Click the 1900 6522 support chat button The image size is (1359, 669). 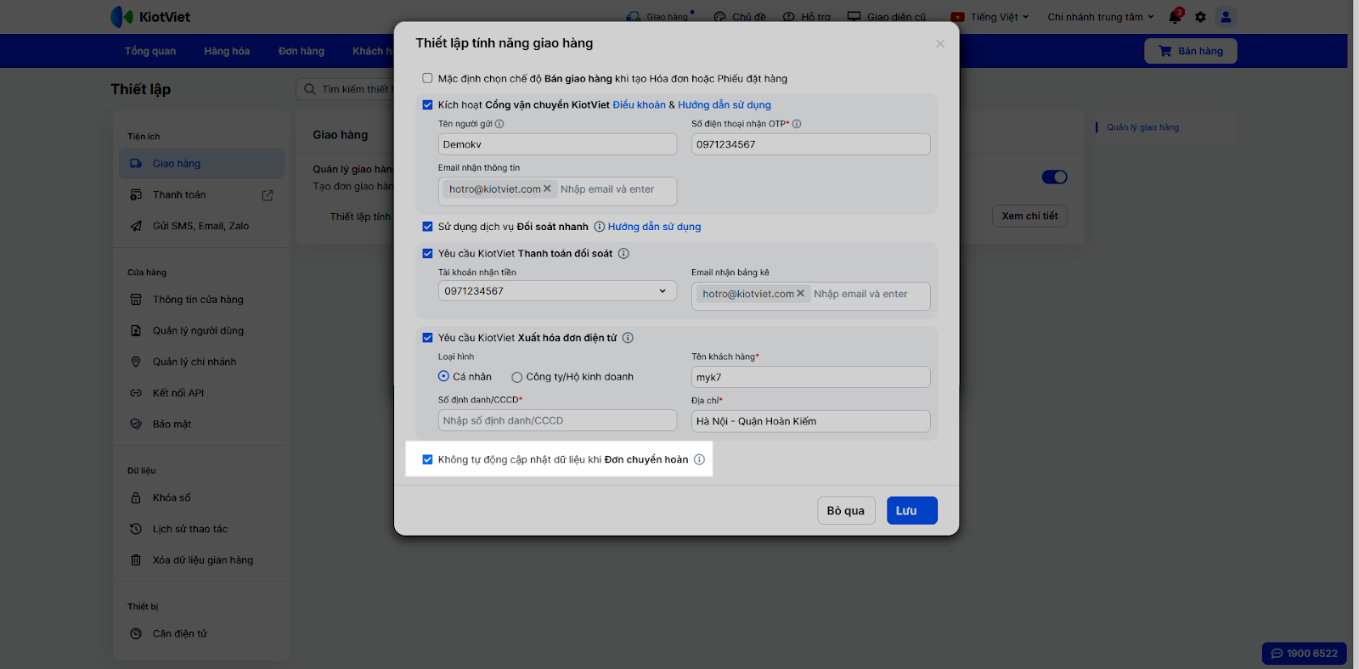[1305, 654]
